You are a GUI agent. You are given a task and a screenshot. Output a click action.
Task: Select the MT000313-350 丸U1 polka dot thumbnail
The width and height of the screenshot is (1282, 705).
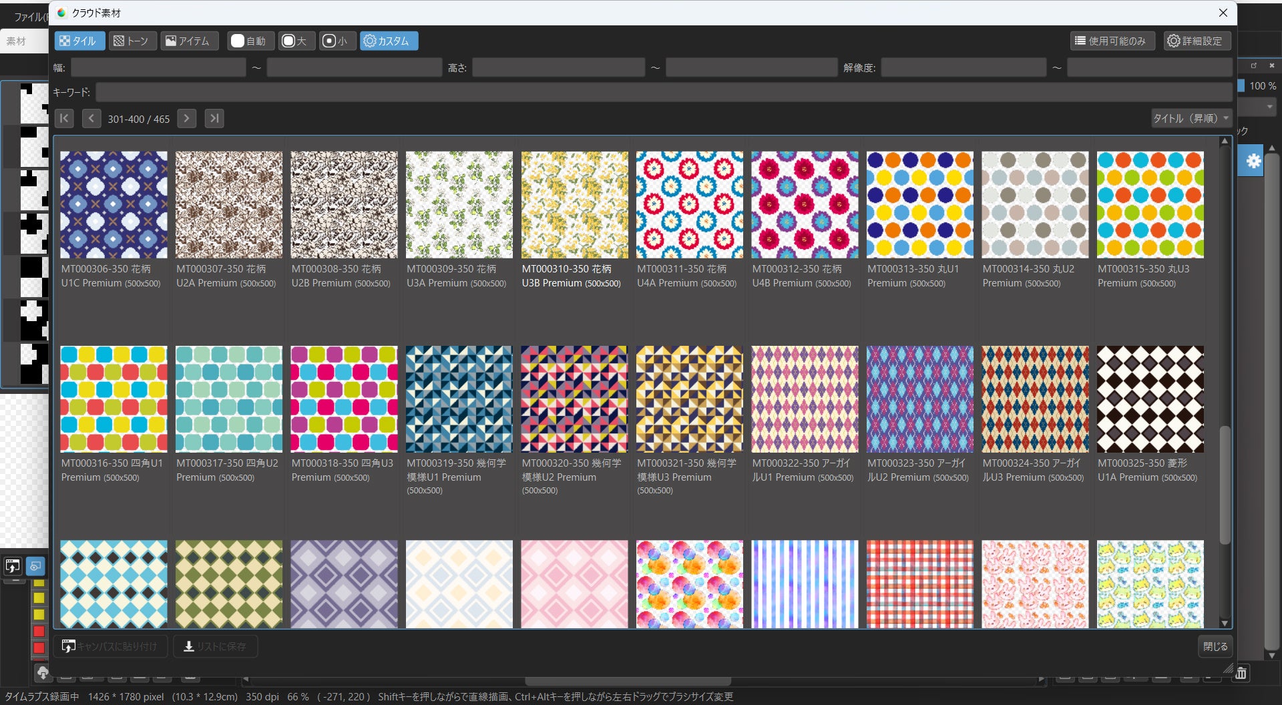(919, 205)
